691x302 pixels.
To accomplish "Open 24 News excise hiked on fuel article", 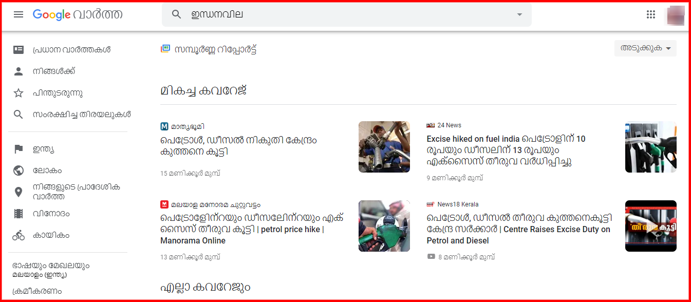I will click(x=506, y=150).
